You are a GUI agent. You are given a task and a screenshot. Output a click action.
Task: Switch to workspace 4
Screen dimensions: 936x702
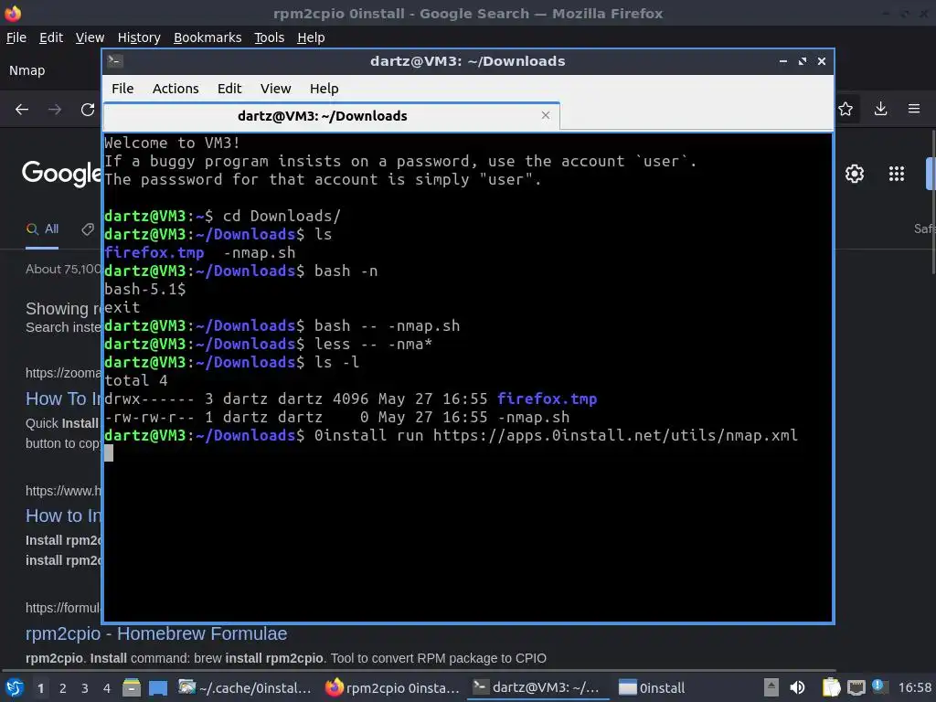point(107,688)
